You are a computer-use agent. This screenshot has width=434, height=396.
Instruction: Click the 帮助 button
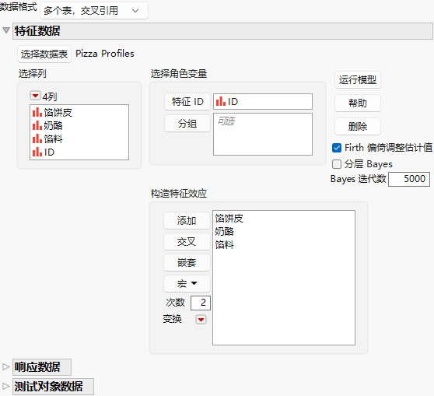point(357,103)
